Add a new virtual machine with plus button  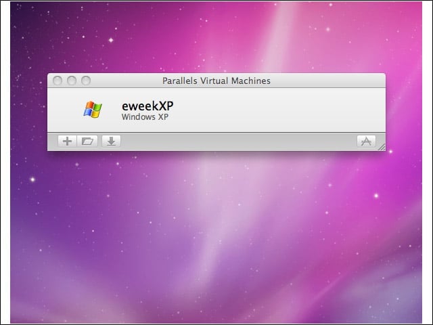click(67, 142)
